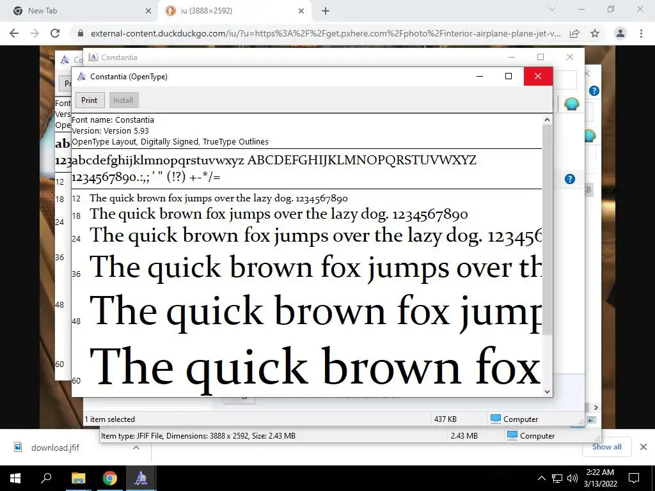Maximize the background Constantia explorer window

tap(541, 57)
